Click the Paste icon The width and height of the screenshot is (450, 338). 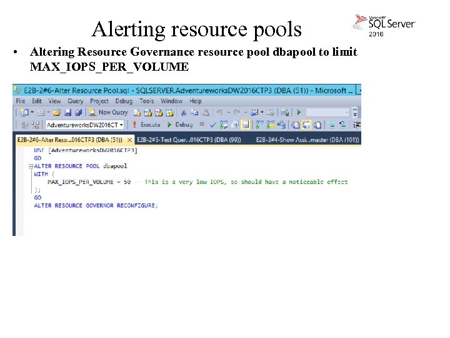[205, 113]
